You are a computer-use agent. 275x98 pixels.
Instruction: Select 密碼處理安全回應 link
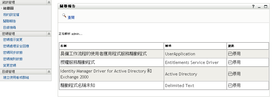tap(16, 46)
